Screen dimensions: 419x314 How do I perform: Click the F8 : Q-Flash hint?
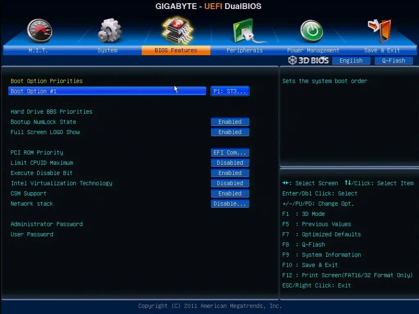pyautogui.click(x=304, y=244)
